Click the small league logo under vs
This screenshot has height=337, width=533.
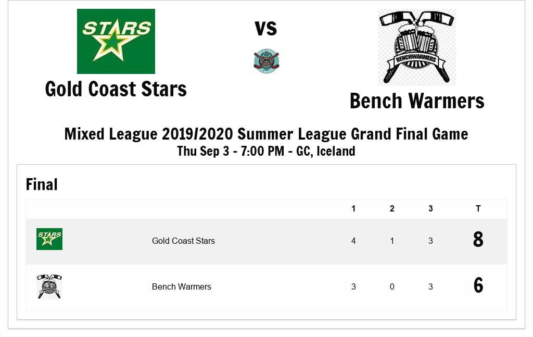pos(266,61)
